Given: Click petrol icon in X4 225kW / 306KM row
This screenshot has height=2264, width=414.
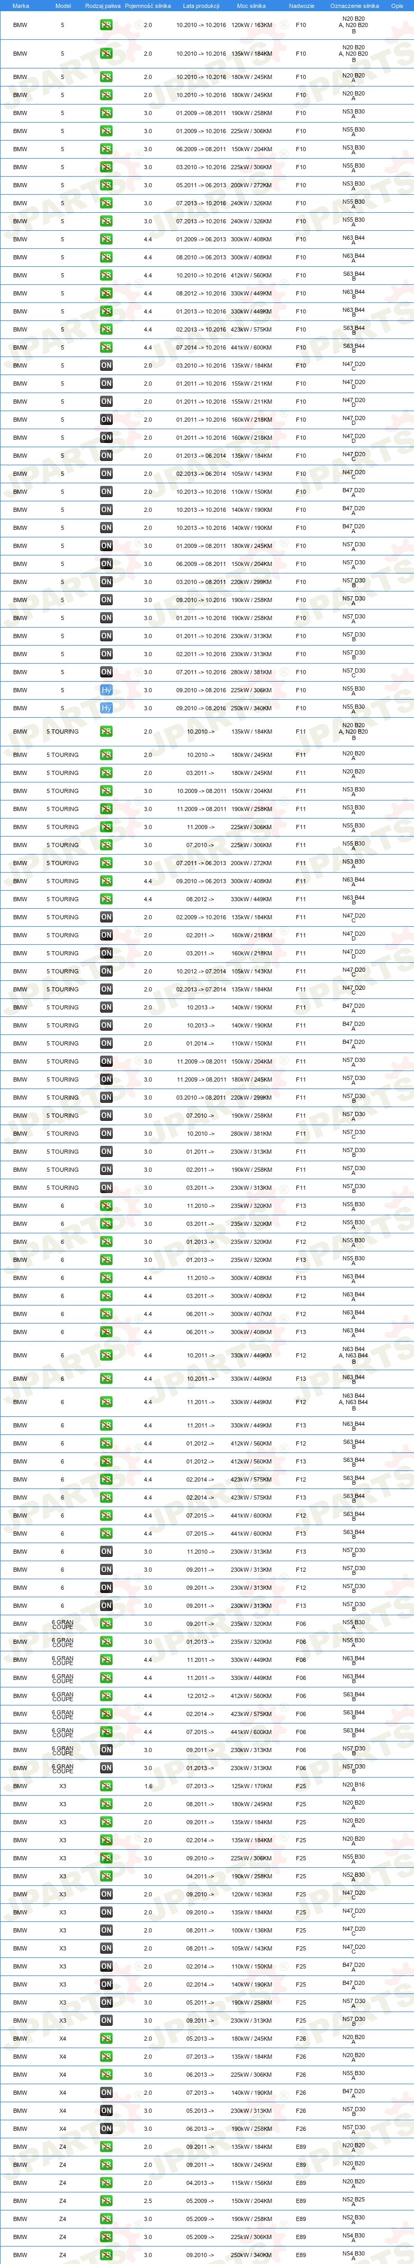Looking at the screenshot, I should click(106, 2074).
